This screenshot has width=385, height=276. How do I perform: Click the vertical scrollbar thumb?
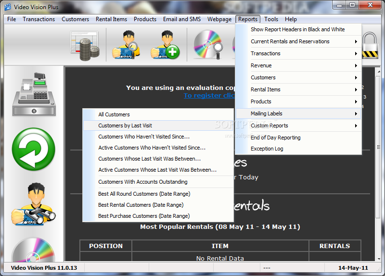pyautogui.click(x=379, y=147)
